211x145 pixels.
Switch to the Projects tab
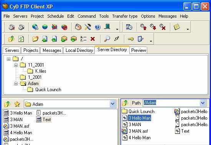tap(31, 50)
